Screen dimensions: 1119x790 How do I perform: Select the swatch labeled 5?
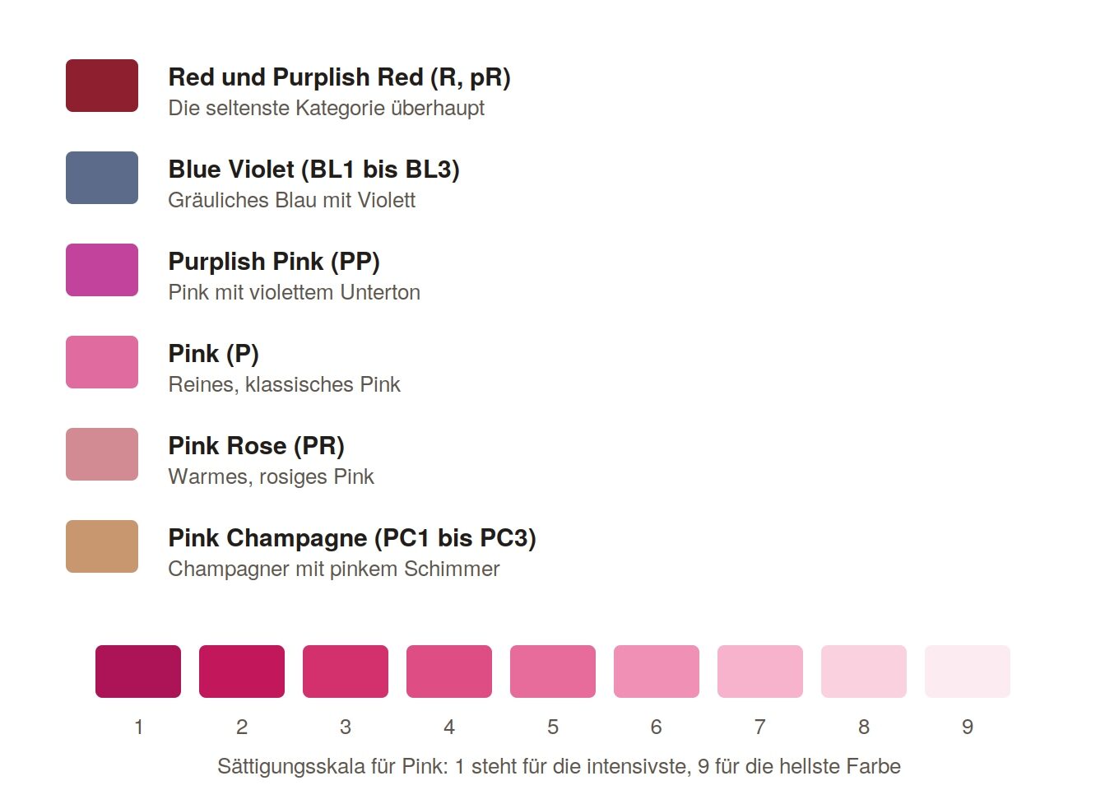pyautogui.click(x=553, y=671)
